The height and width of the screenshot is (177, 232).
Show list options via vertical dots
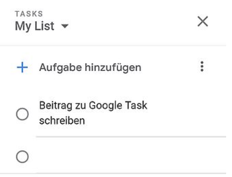[202, 67]
